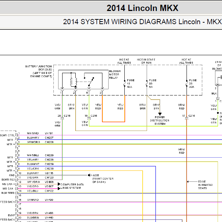The width and height of the screenshot is (222, 222).
Task: Click the "FUSE 28 30A" label
Action: [193, 83]
